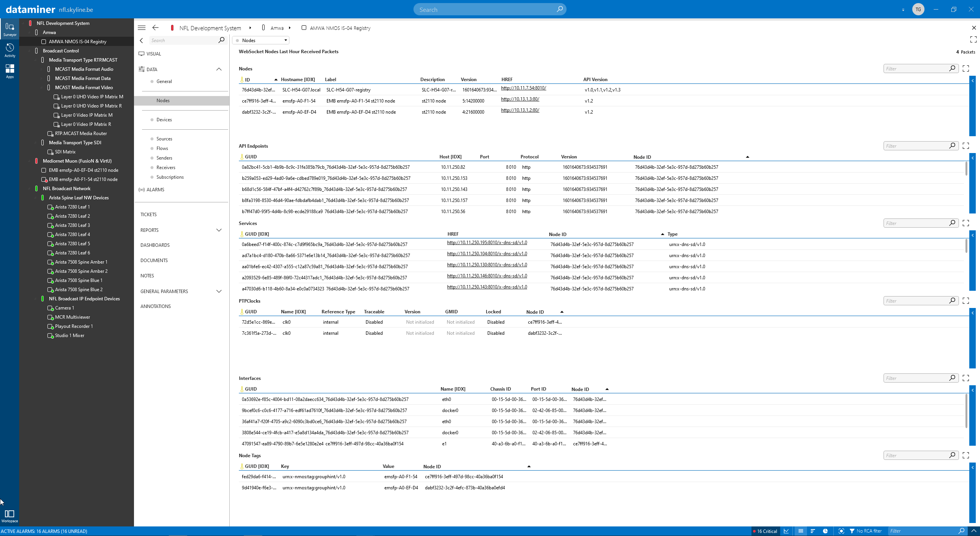Click the 16 Critical alarms button
This screenshot has height=536, width=980.
pos(765,531)
